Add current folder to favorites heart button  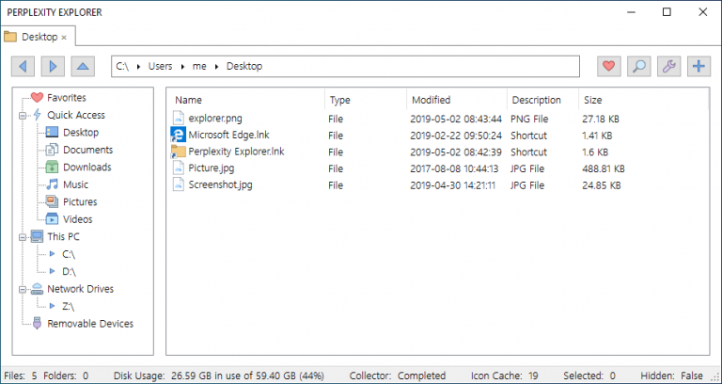(x=609, y=66)
